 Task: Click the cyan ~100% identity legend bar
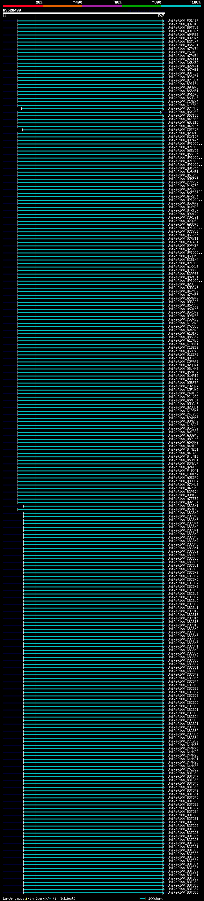(x=181, y=6)
